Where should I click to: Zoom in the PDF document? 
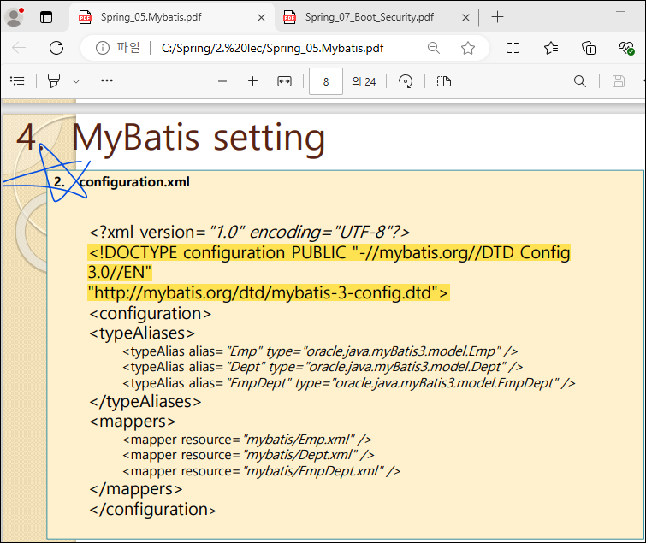click(253, 81)
